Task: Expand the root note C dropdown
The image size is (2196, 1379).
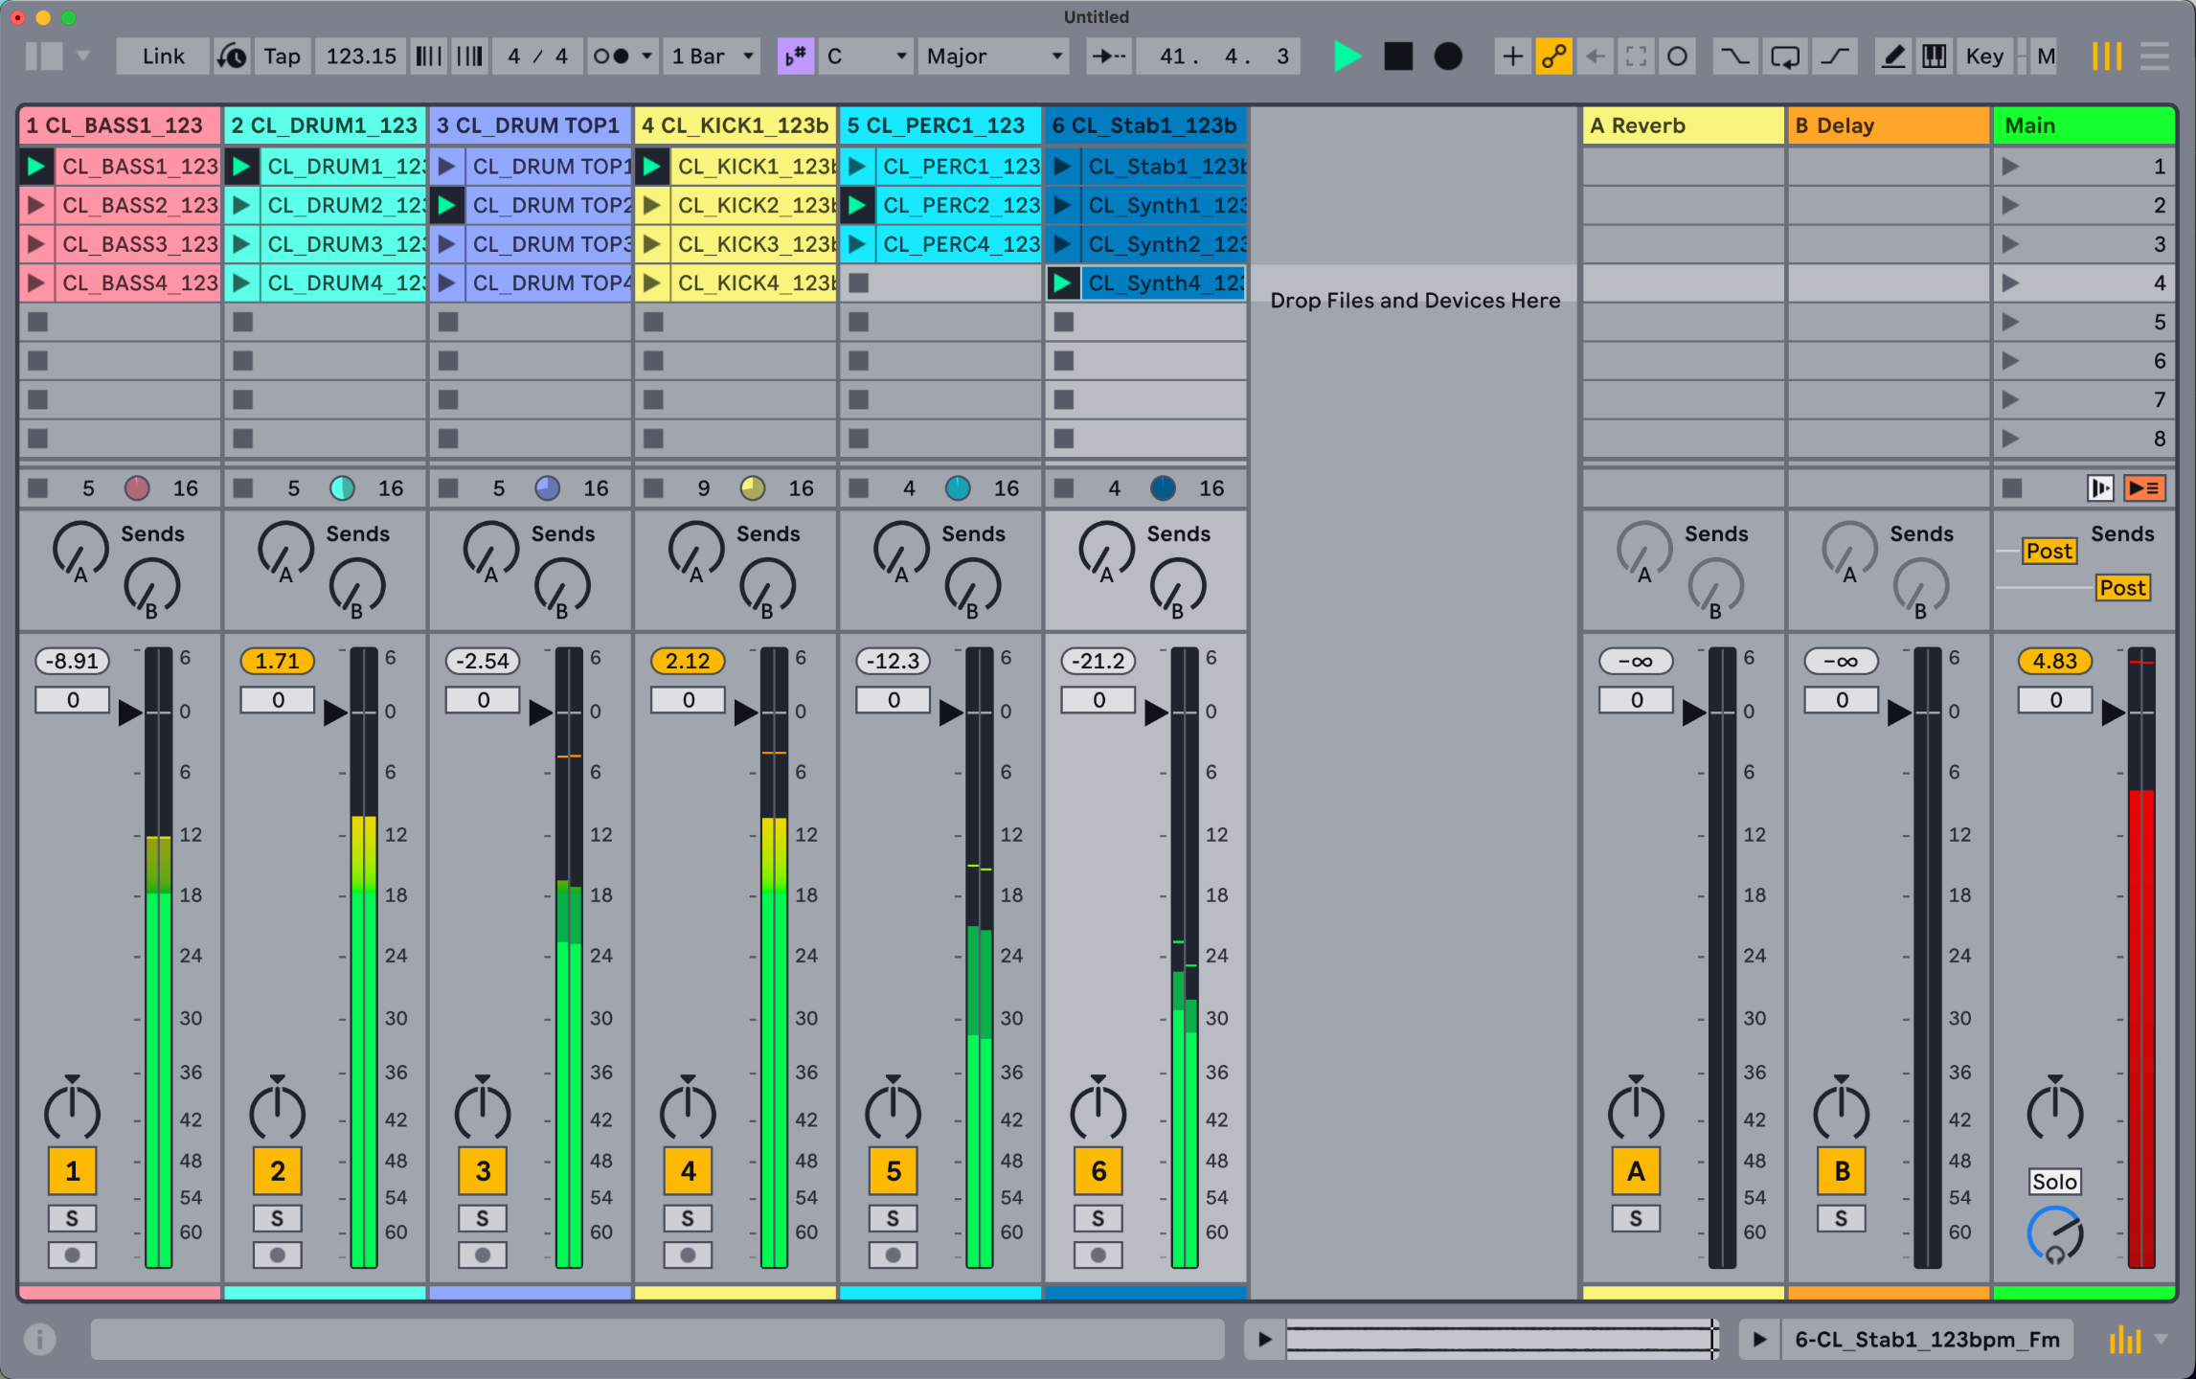Action: (866, 57)
